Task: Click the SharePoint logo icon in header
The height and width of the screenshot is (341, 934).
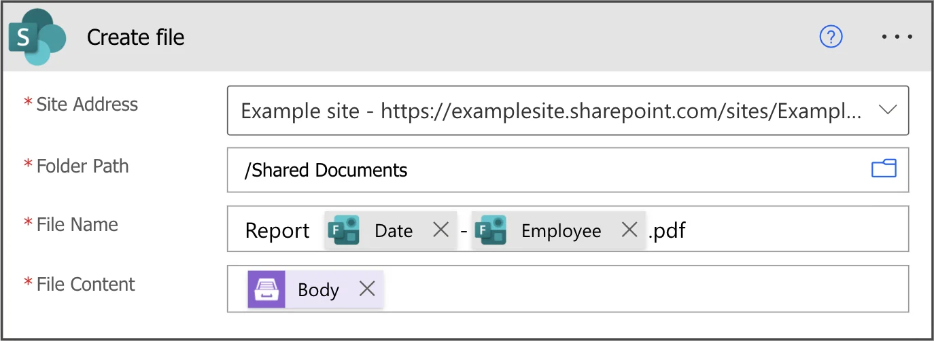Action: tap(37, 37)
